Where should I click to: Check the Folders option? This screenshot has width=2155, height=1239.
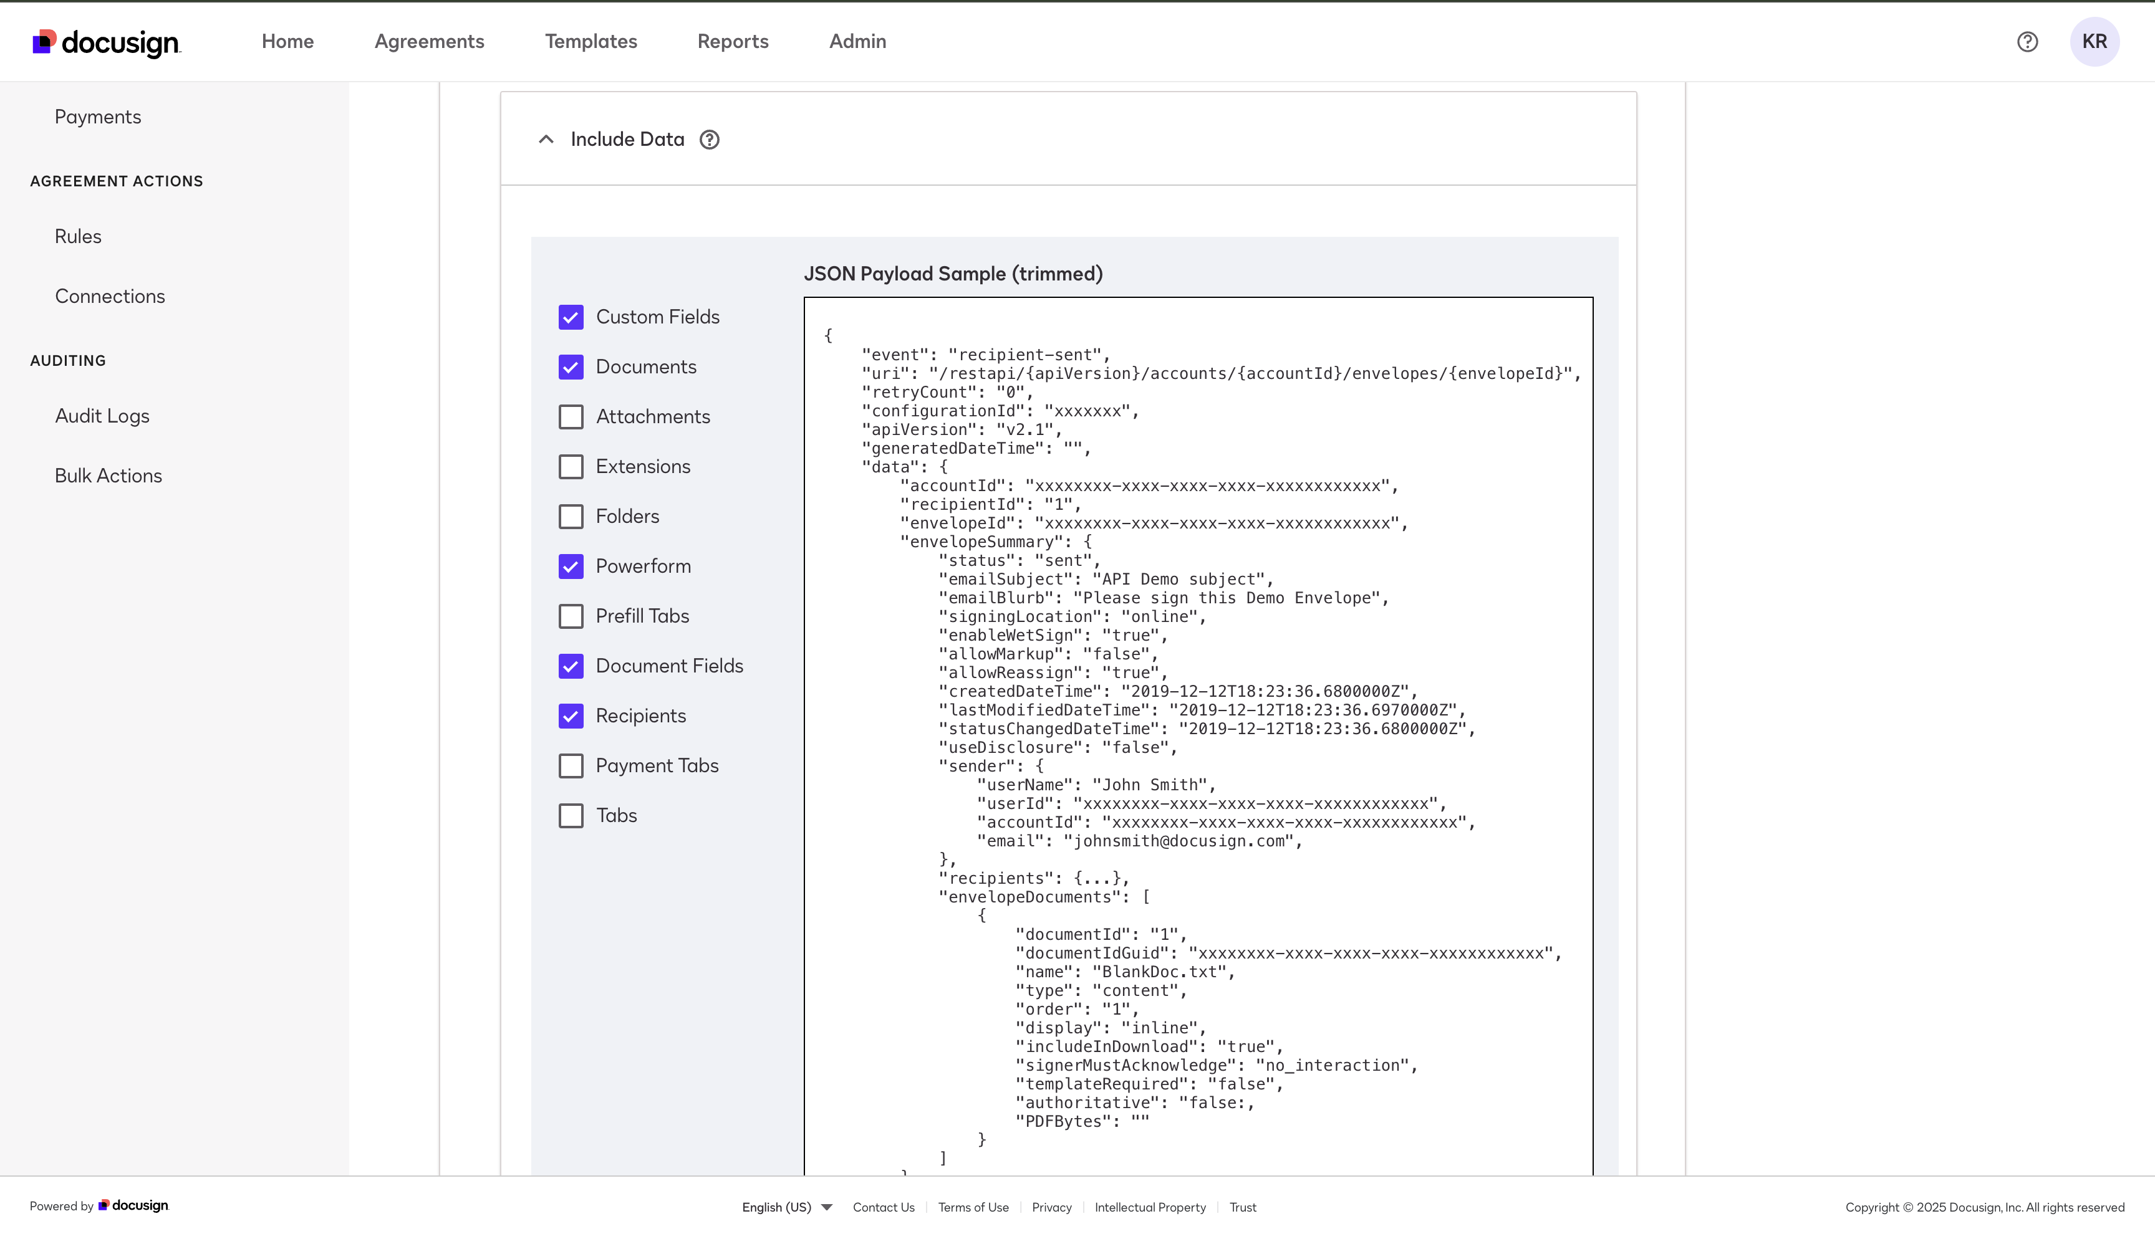(571, 515)
